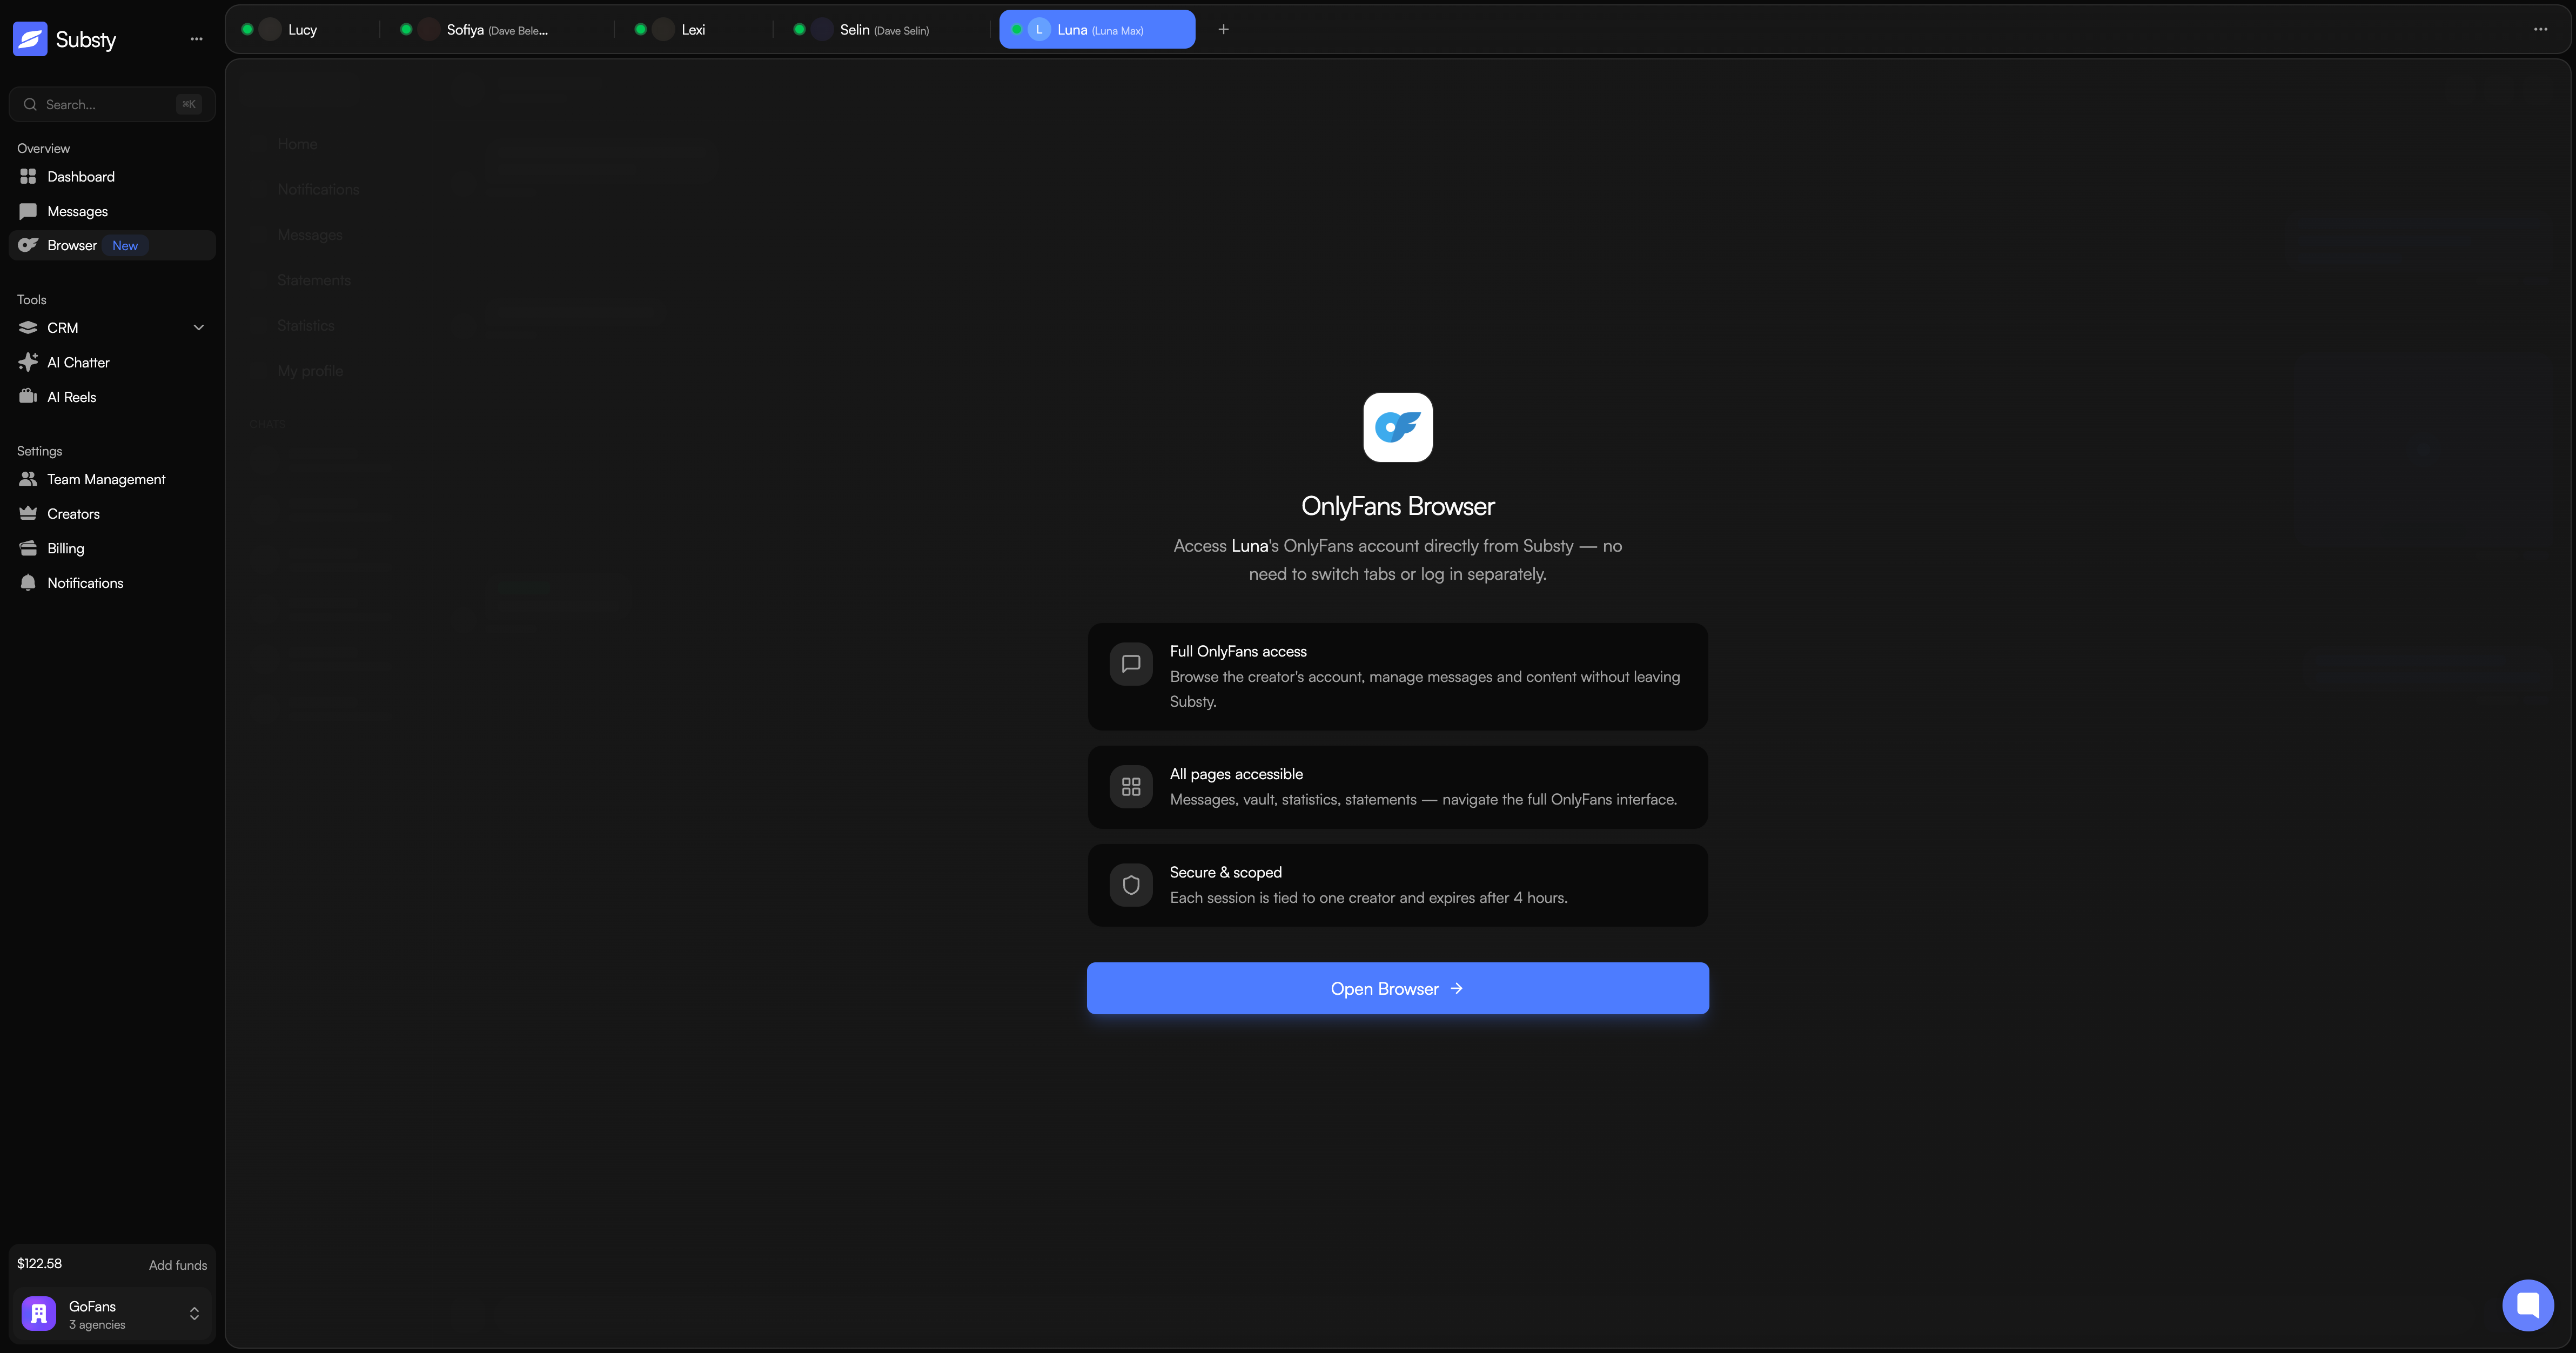2576x1353 pixels.
Task: Open Notifications bell in sidebar
Action: pyautogui.click(x=28, y=583)
